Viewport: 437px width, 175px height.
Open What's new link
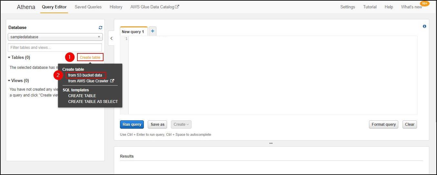[412, 7]
